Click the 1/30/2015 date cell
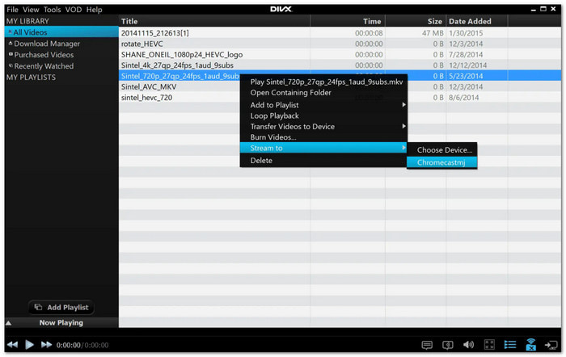566x357 pixels. 466,33
